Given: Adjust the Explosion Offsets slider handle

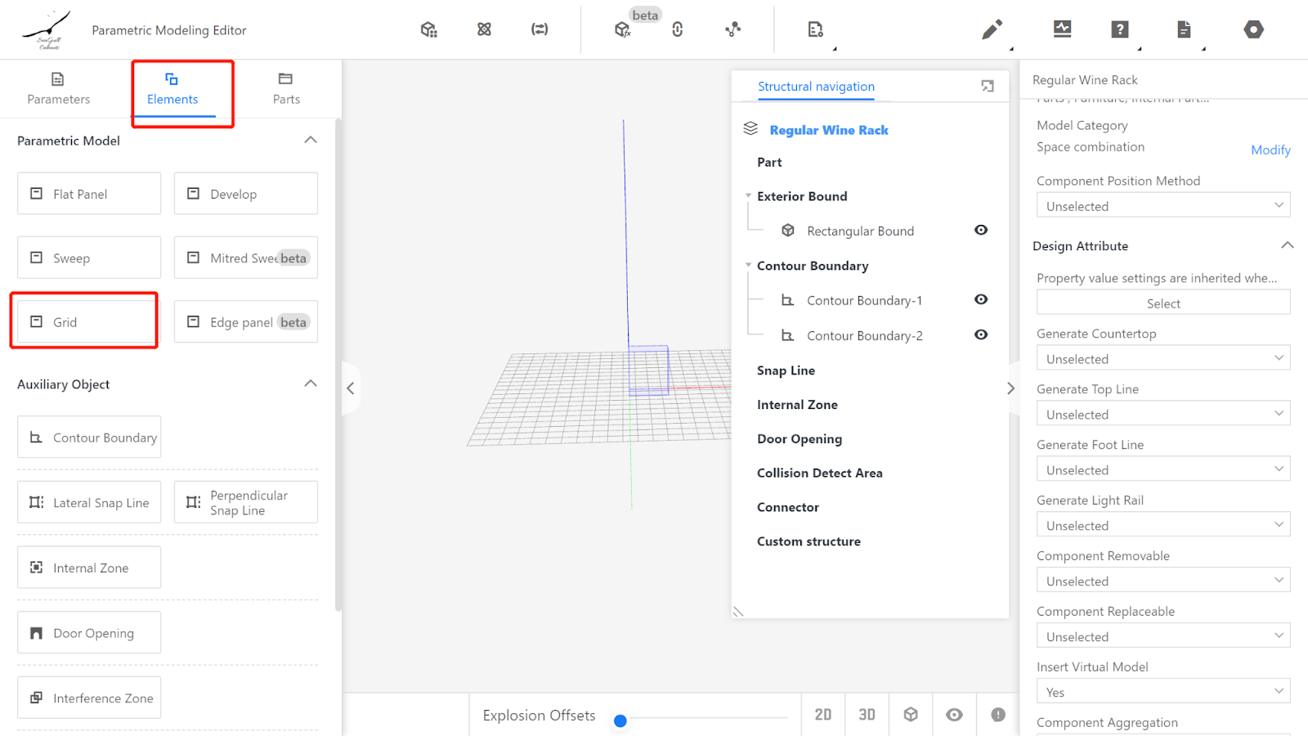Looking at the screenshot, I should [x=620, y=720].
